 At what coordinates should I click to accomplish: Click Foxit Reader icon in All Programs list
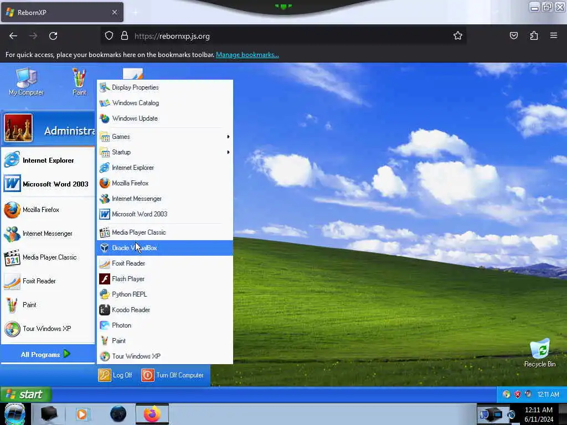point(105,263)
